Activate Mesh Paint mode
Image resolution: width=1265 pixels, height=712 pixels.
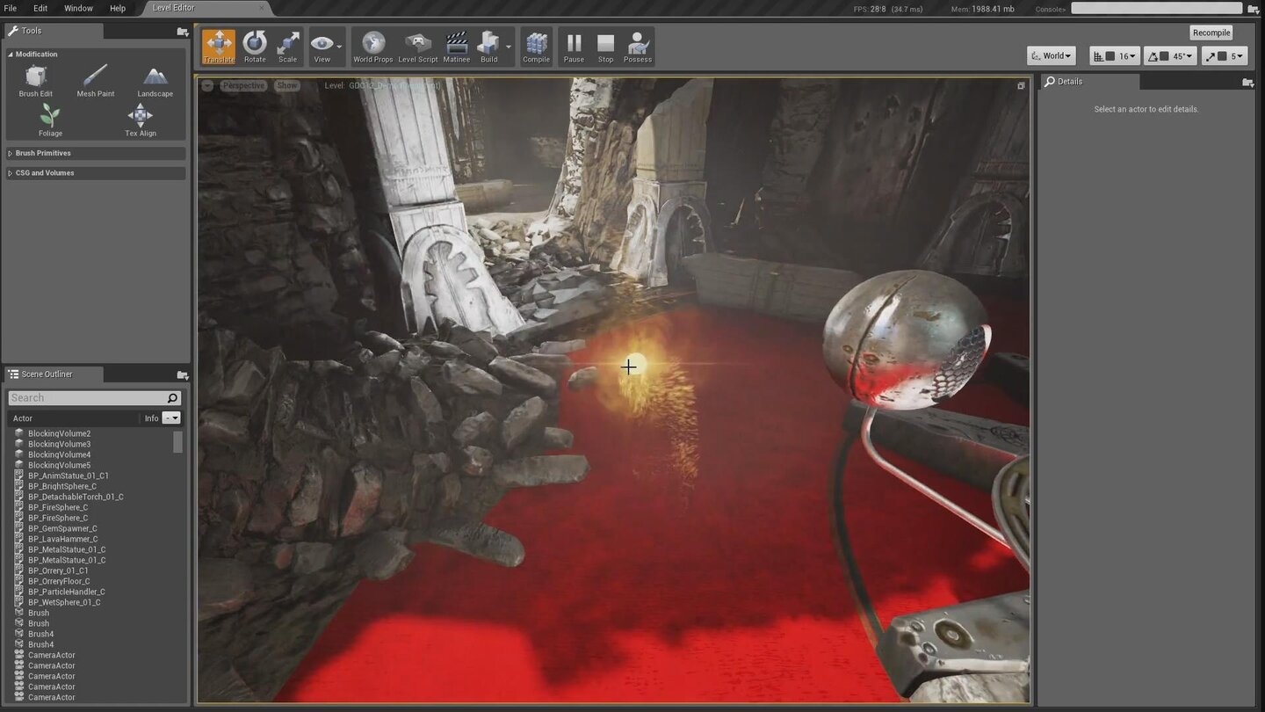pos(95,79)
